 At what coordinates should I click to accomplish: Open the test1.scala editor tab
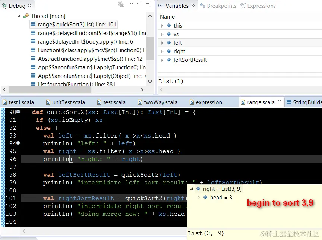pos(18,102)
